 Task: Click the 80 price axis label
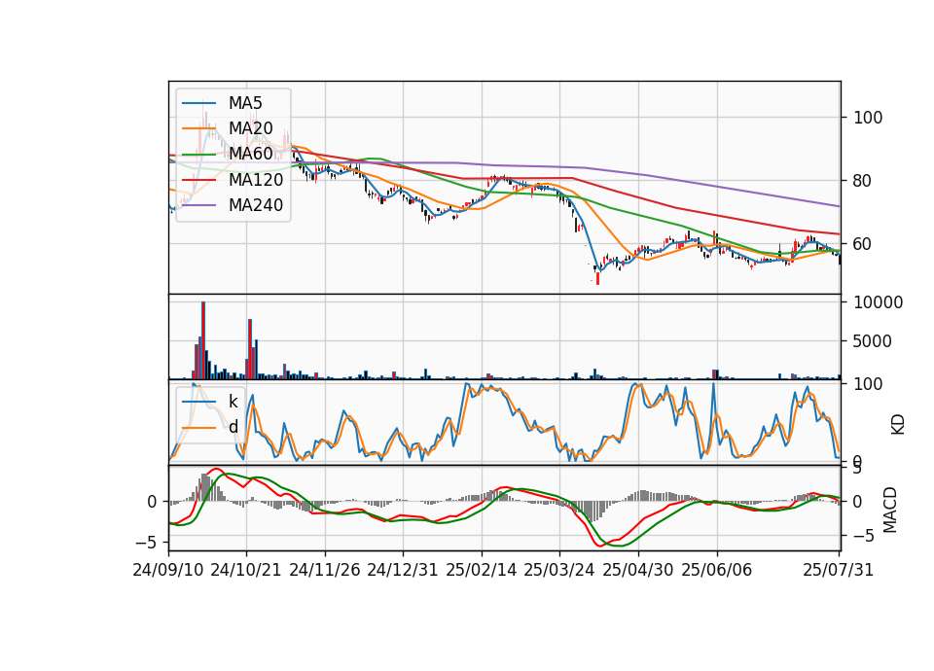(x=863, y=181)
